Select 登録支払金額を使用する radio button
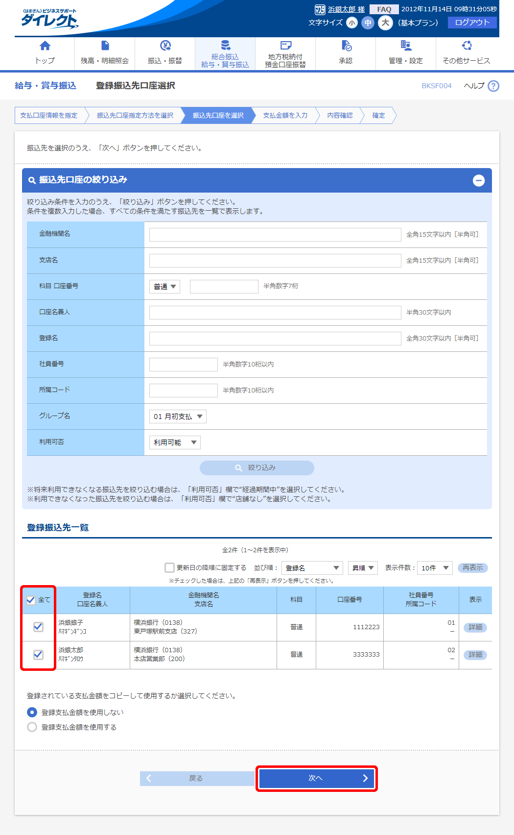Screen dimensions: 514x835 point(32,727)
